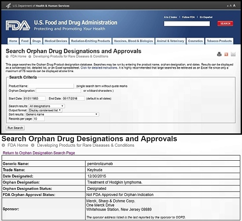Open the Animal & Veterinary tab

(x=170, y=41)
